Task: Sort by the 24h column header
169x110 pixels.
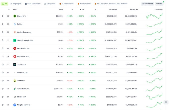Action: tap(82, 9)
